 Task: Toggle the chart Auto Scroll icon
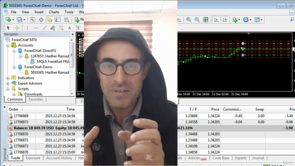tap(216, 19)
